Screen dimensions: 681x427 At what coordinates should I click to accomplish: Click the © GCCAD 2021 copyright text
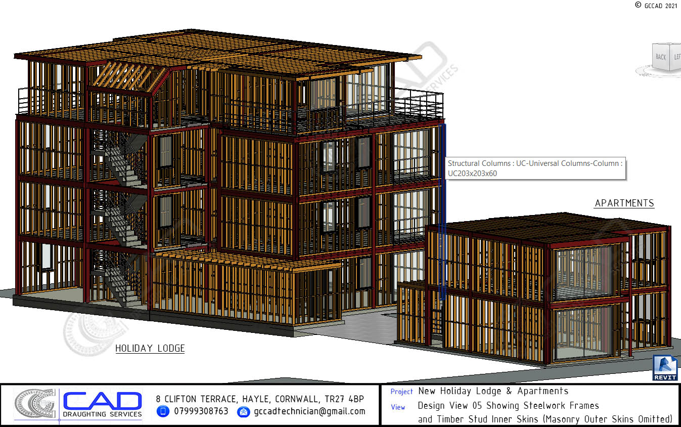coord(656,6)
